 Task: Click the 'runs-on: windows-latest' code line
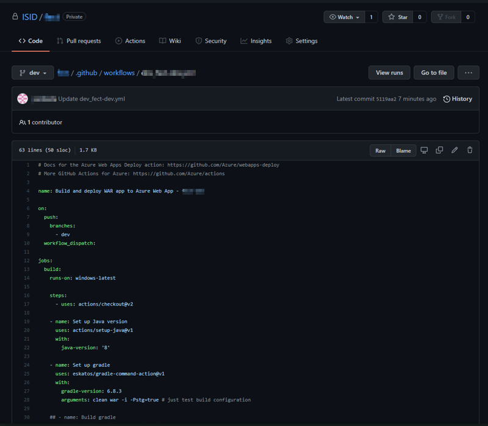click(82, 278)
